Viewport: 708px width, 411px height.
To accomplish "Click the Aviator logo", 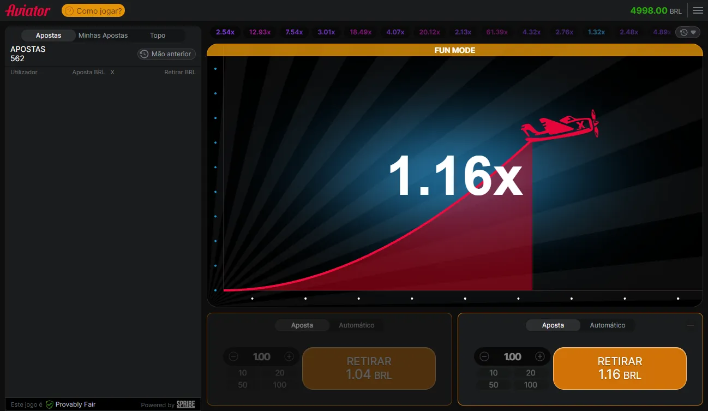I will [28, 10].
